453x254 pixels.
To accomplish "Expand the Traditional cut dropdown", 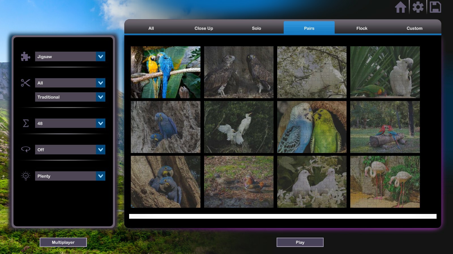I will coord(70,97).
